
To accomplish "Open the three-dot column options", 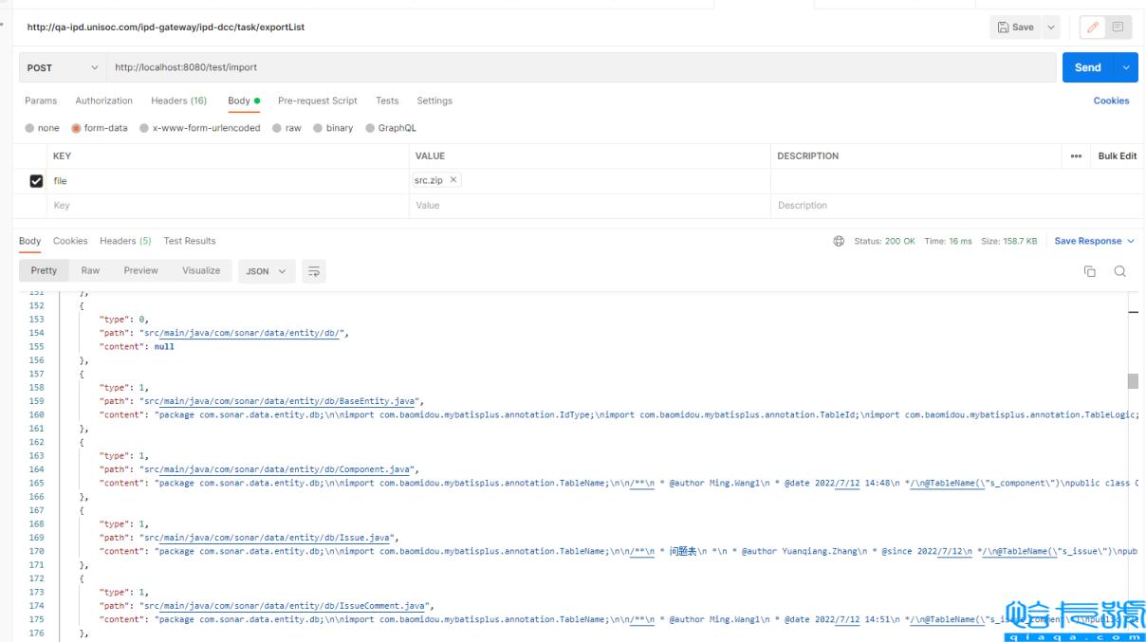I will point(1076,156).
